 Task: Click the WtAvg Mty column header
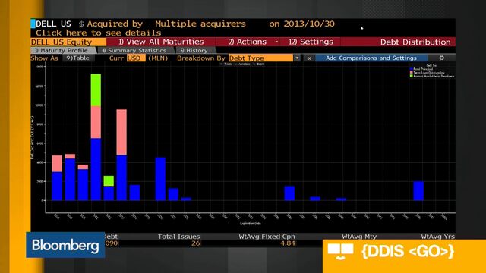tap(359, 237)
